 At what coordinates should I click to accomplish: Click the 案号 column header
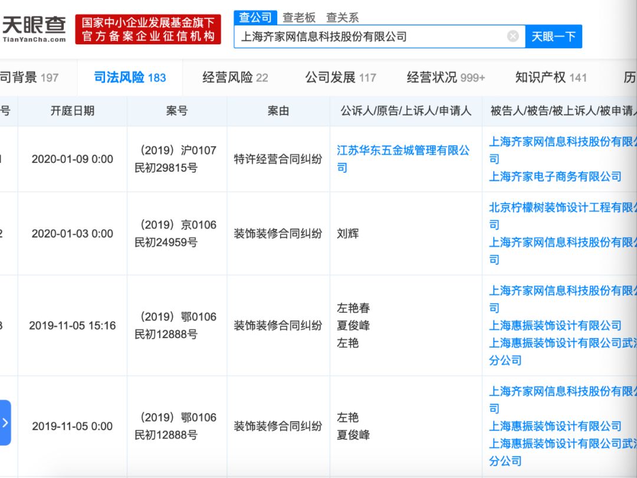click(x=177, y=110)
